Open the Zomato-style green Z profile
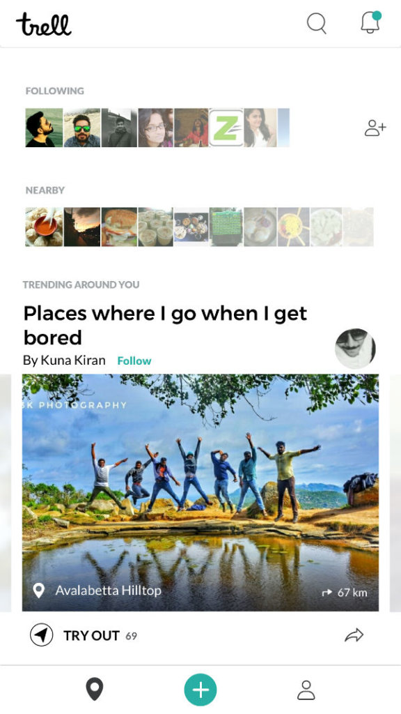Viewport: 401px width, 714px height. pos(226,128)
